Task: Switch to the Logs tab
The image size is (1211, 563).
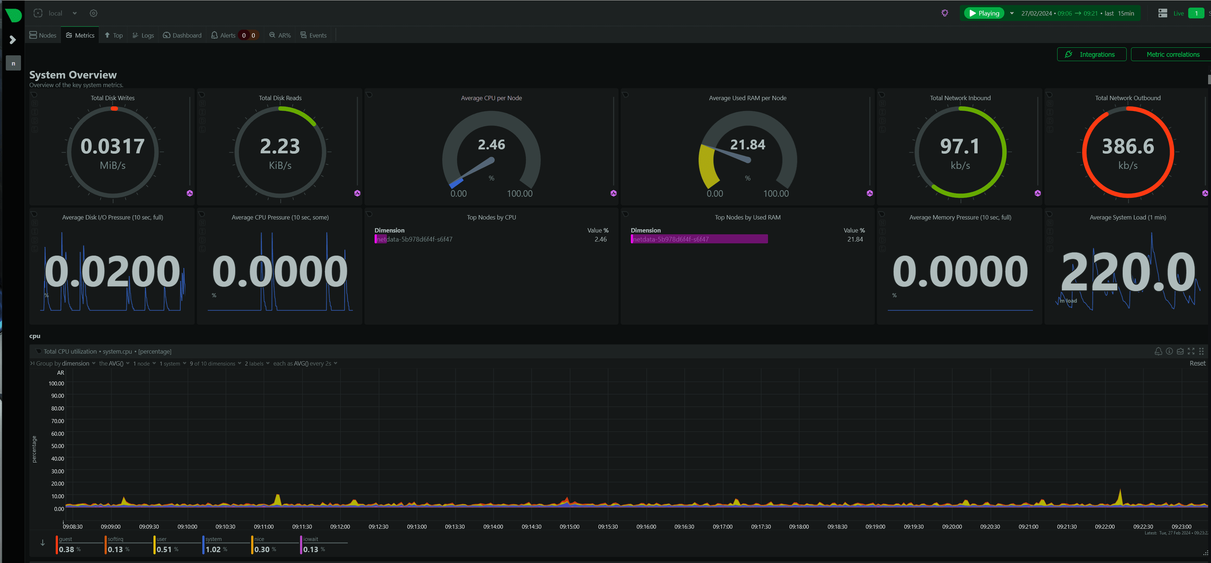Action: point(143,35)
